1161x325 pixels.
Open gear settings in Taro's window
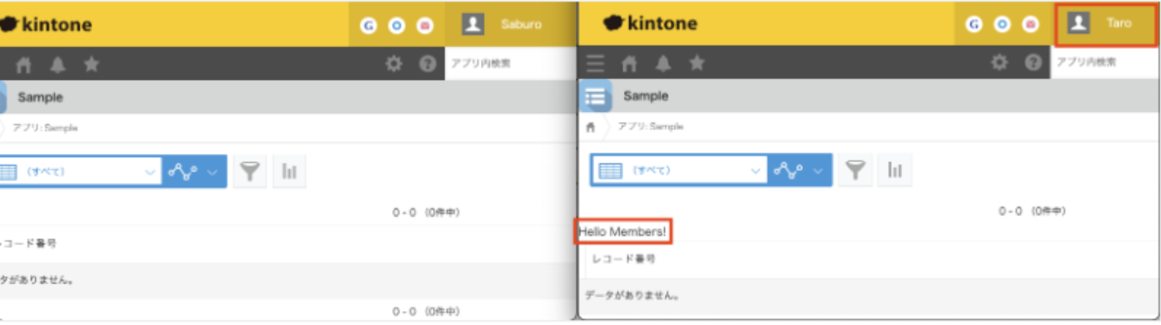point(999,62)
